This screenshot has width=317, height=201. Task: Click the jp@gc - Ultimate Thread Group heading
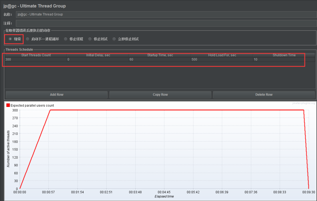[35, 6]
